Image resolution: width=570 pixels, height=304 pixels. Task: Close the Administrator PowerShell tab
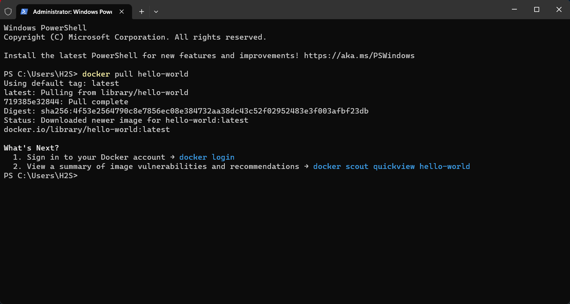[x=122, y=12]
